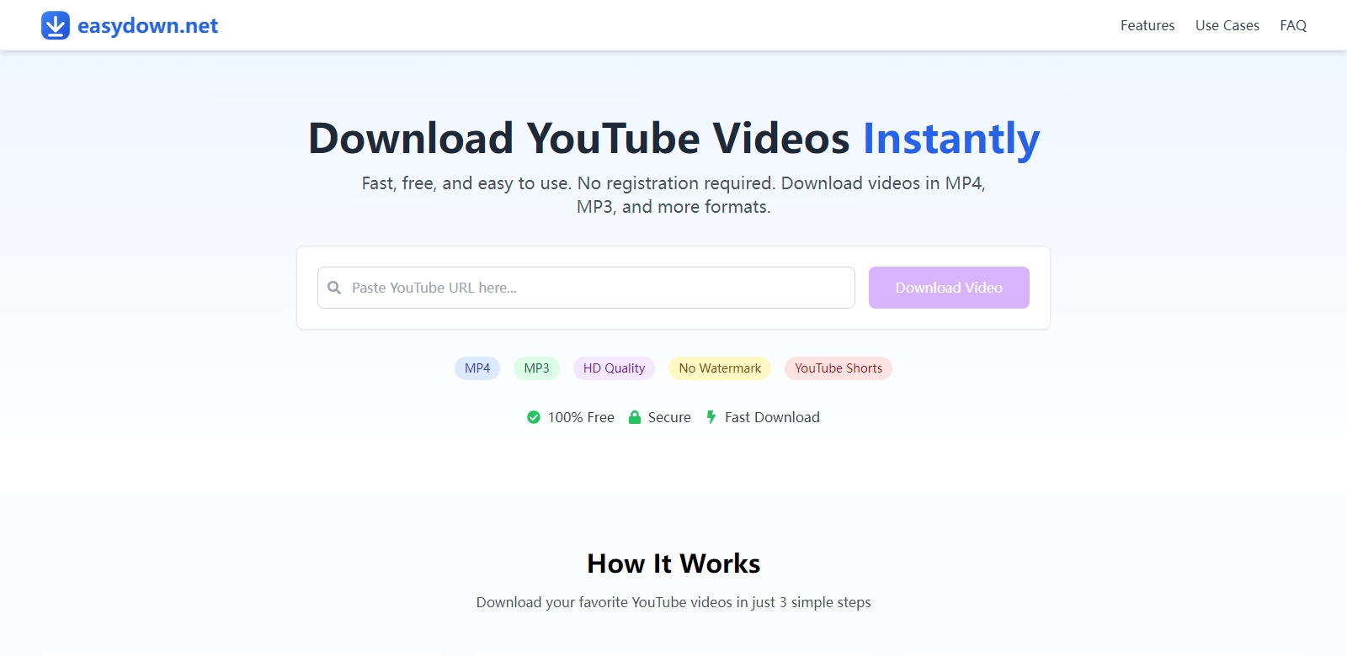The height and width of the screenshot is (656, 1347).
Task: Click the green checkmark icon beside 100% Free
Action: [x=534, y=417]
